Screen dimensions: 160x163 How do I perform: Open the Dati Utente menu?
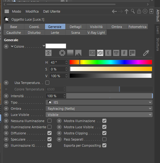52,11
